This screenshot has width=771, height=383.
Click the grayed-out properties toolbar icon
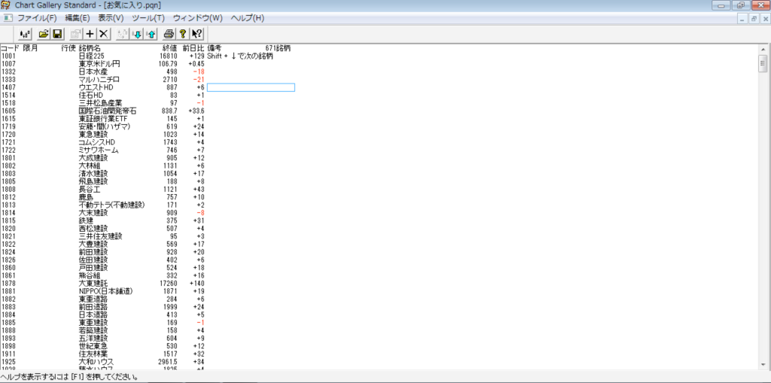[76, 34]
